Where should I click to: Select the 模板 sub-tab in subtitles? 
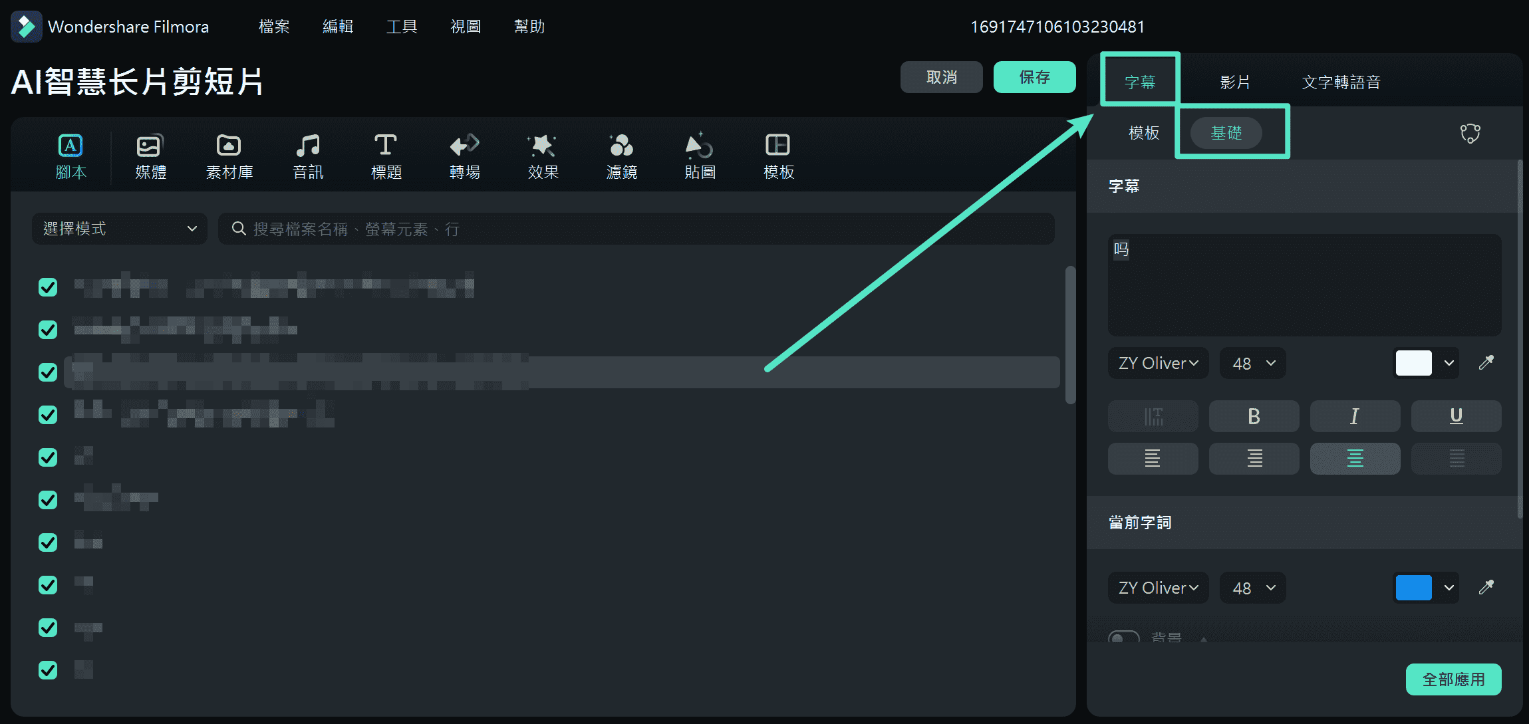coord(1144,133)
